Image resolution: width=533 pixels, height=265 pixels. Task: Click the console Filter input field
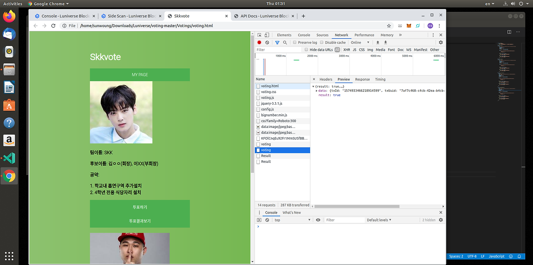345,220
